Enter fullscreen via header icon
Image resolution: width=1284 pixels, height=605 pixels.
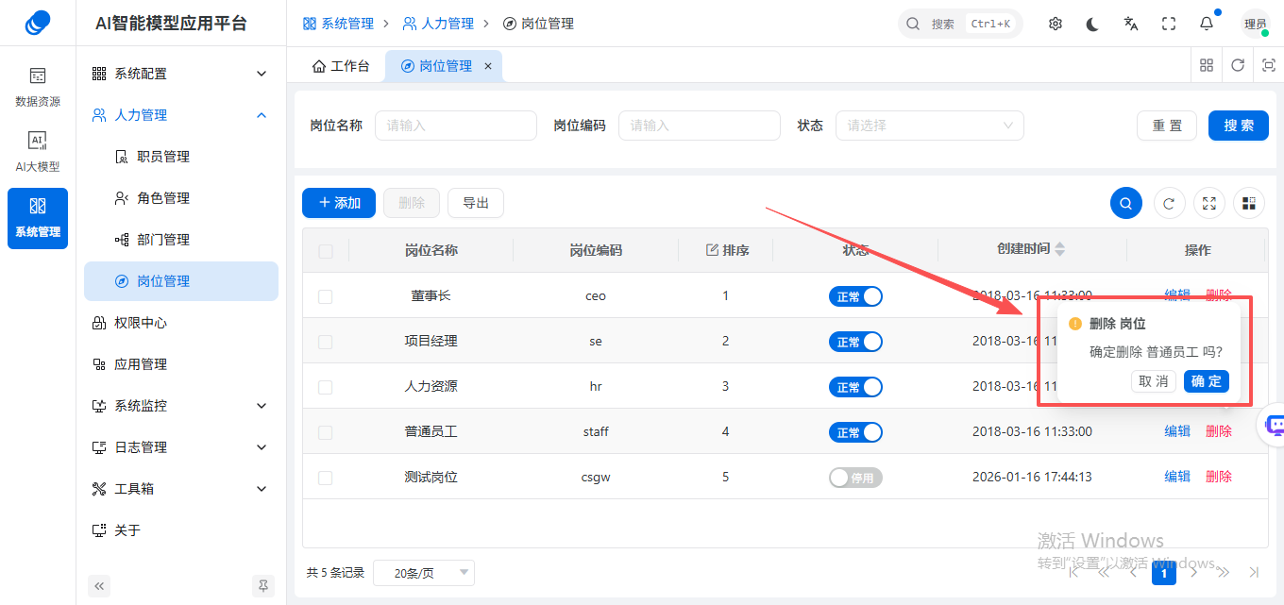(1169, 24)
